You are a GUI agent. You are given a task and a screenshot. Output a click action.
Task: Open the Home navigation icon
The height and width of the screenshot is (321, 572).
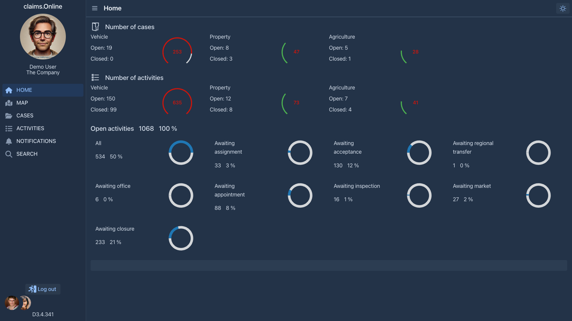point(9,90)
